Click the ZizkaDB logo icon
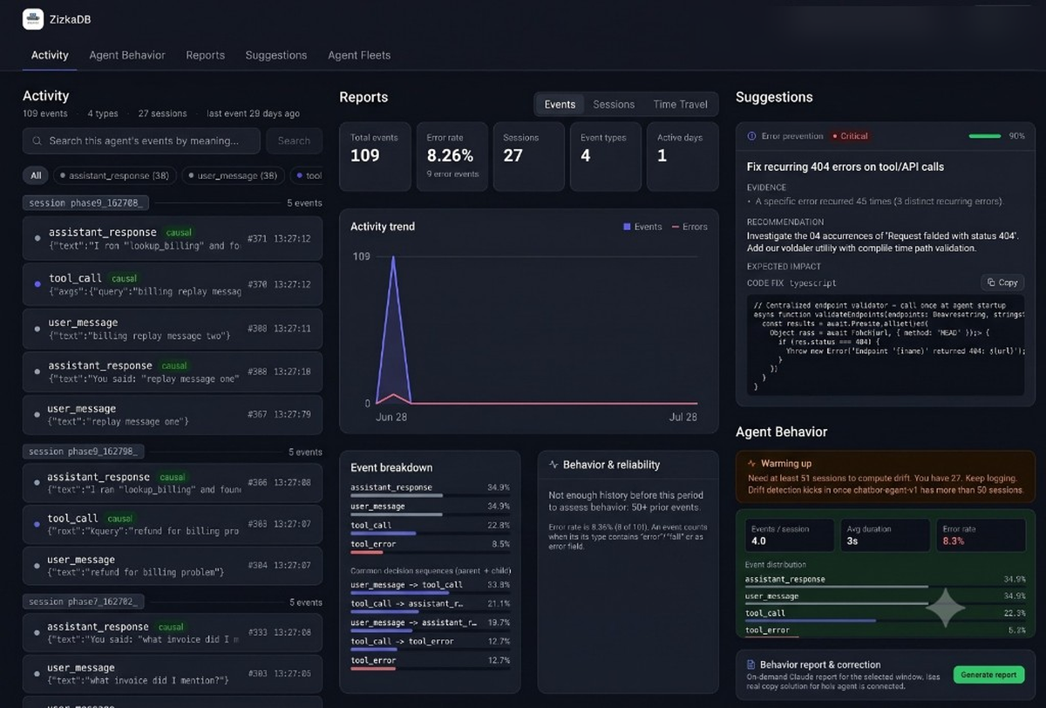 coord(33,19)
